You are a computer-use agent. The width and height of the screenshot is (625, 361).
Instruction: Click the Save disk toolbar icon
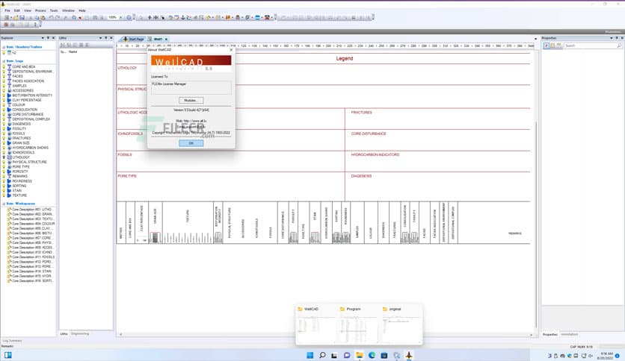point(22,17)
